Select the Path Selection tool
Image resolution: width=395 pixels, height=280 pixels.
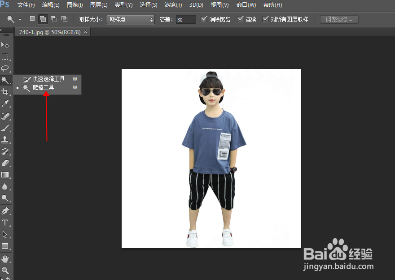coord(5,234)
